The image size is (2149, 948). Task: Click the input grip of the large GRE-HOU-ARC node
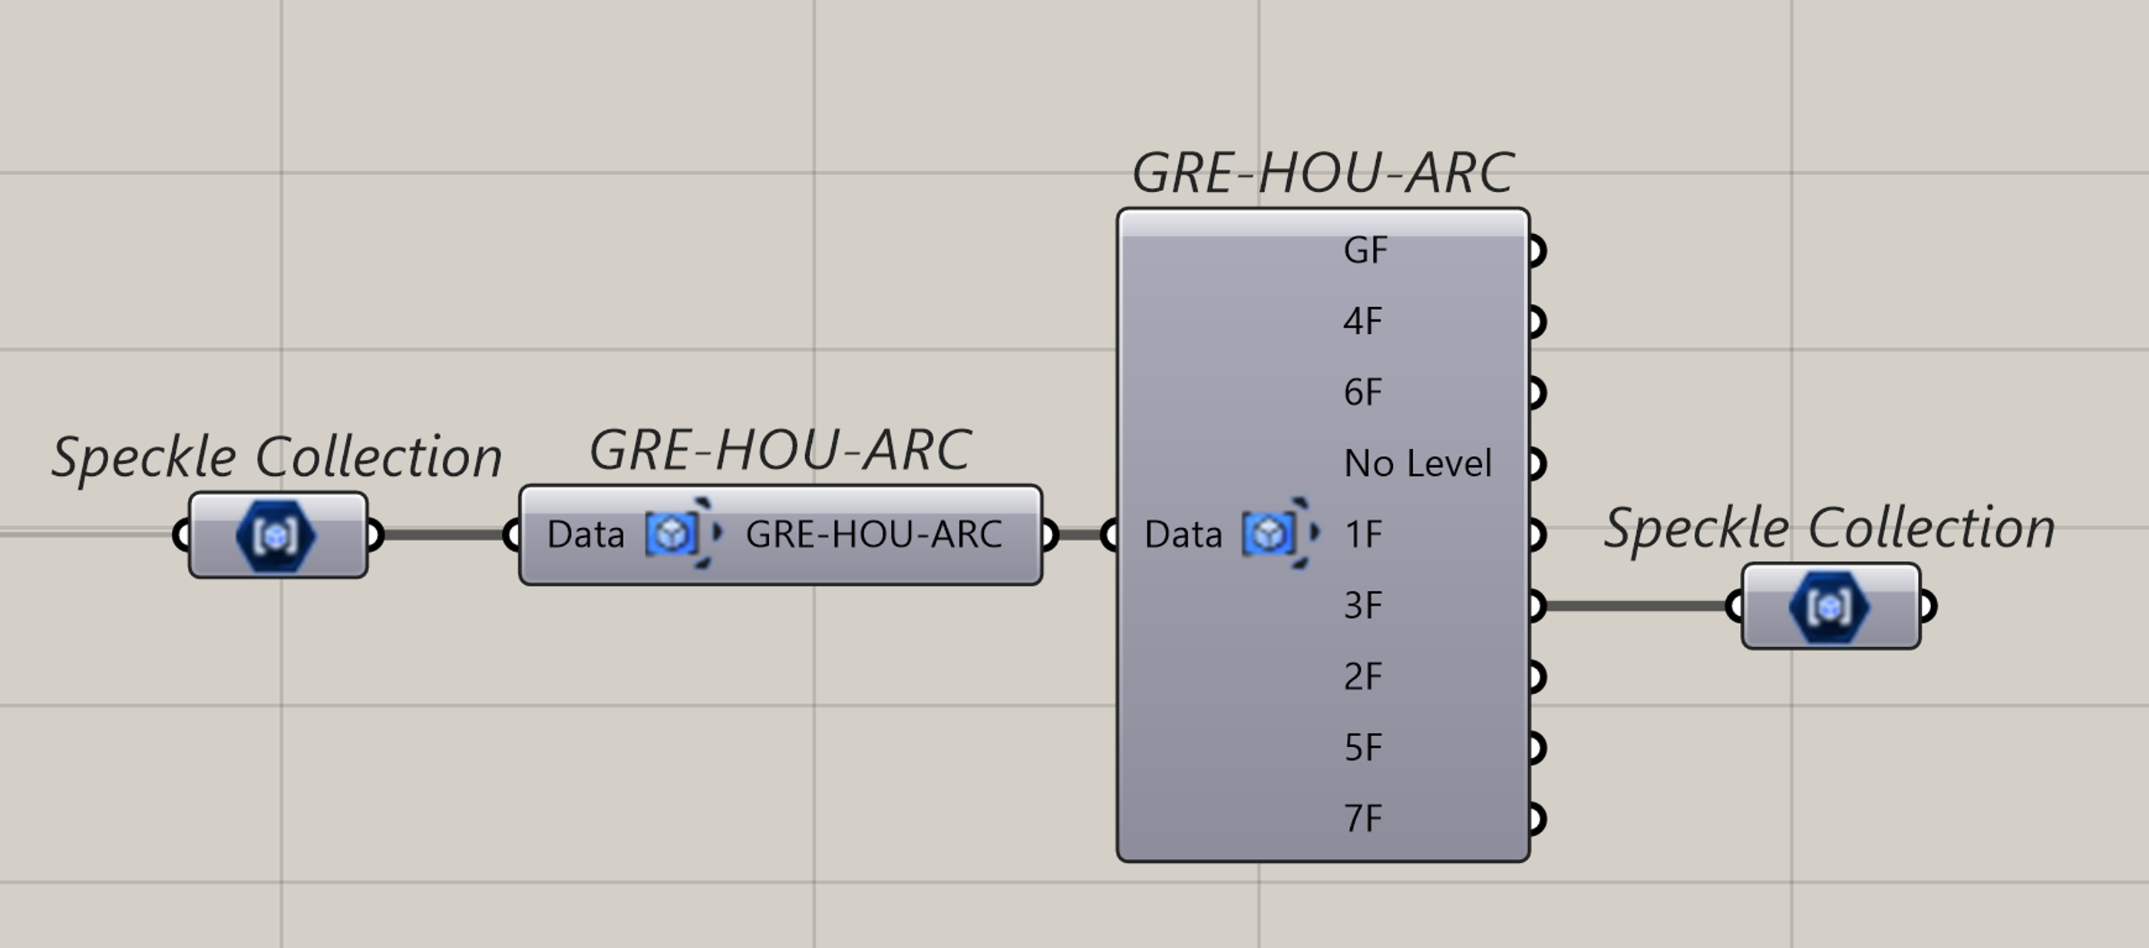(1110, 535)
